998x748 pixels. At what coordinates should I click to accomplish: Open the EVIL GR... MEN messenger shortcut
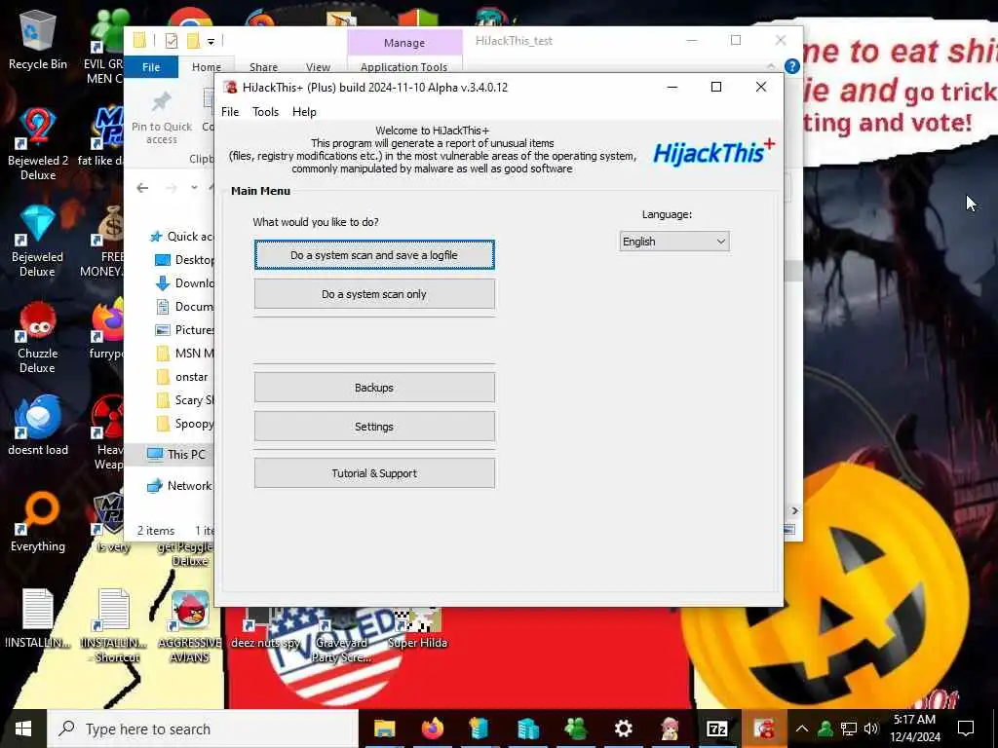click(x=107, y=47)
